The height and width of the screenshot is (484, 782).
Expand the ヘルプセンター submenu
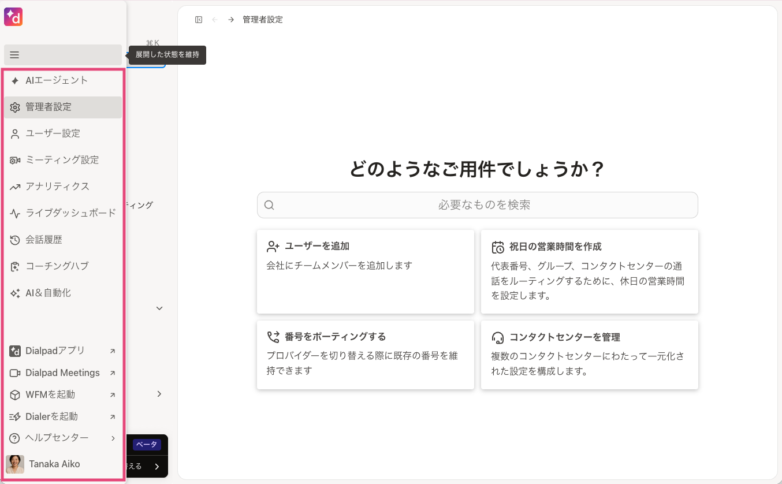pyautogui.click(x=63, y=438)
